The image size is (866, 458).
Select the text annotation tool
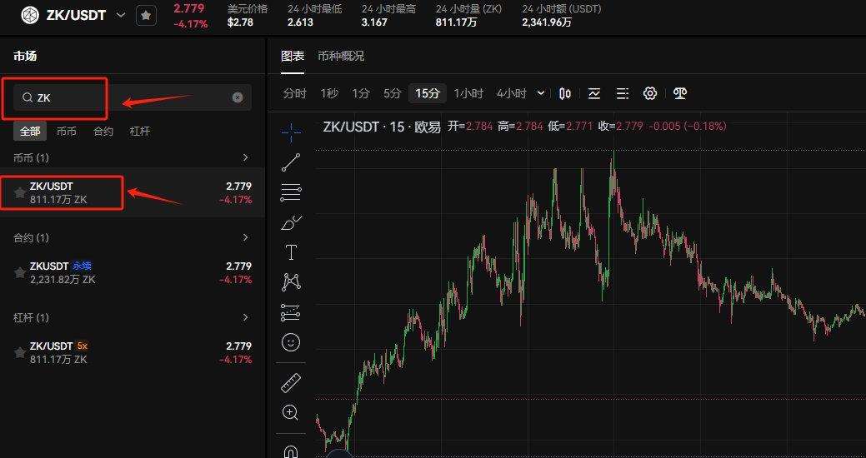click(x=291, y=252)
